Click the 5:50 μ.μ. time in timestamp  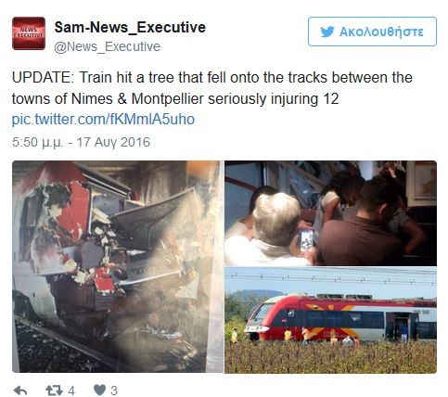tap(37, 142)
